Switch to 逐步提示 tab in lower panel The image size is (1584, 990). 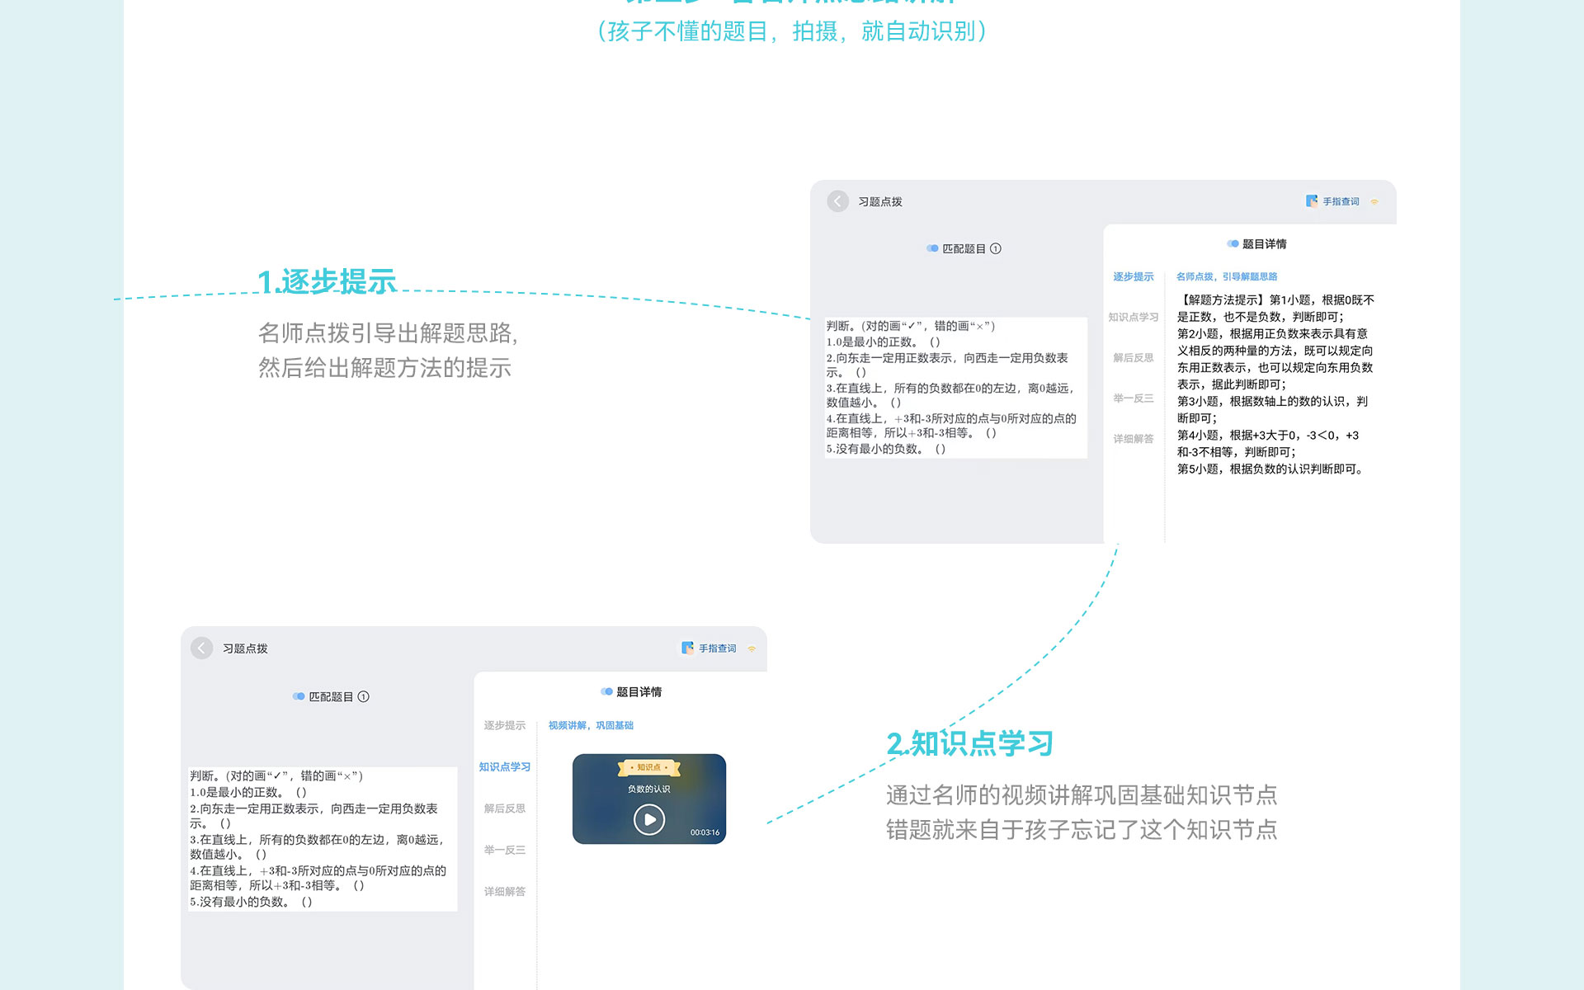coord(504,725)
